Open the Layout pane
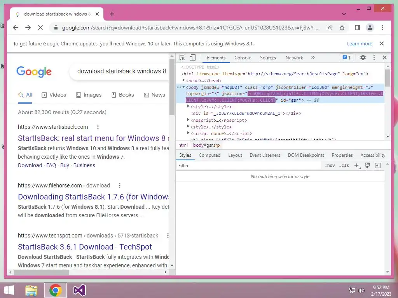Viewport: 398px width, 298px height. tap(235, 155)
